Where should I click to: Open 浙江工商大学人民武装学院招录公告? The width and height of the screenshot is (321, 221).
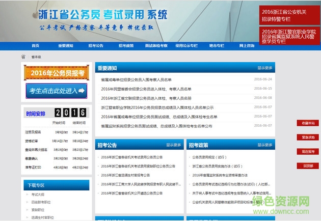tap(141, 184)
